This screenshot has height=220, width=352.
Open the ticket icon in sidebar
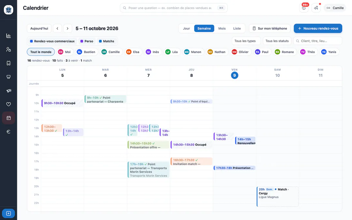point(8,63)
